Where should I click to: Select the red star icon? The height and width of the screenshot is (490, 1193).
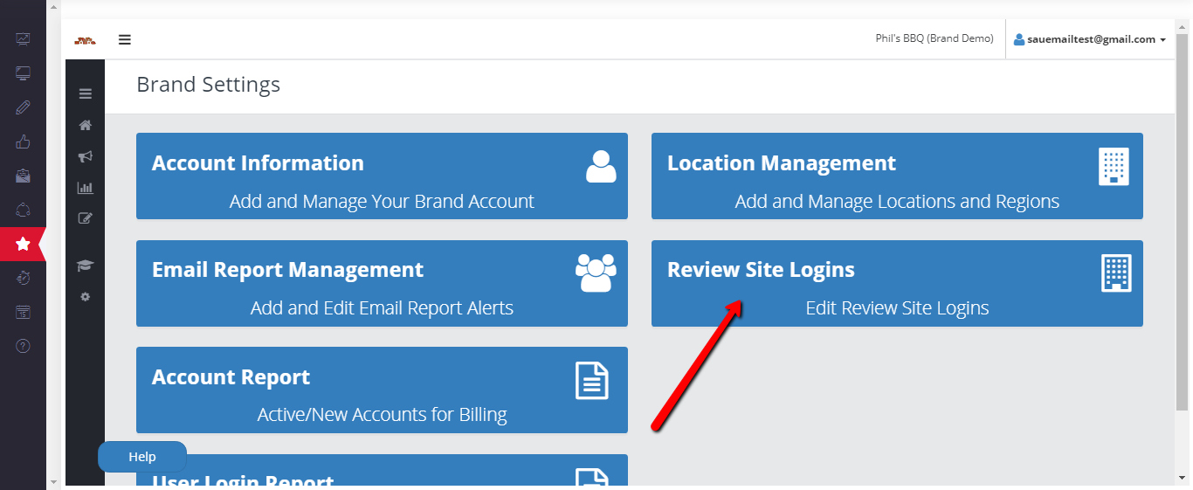click(23, 245)
